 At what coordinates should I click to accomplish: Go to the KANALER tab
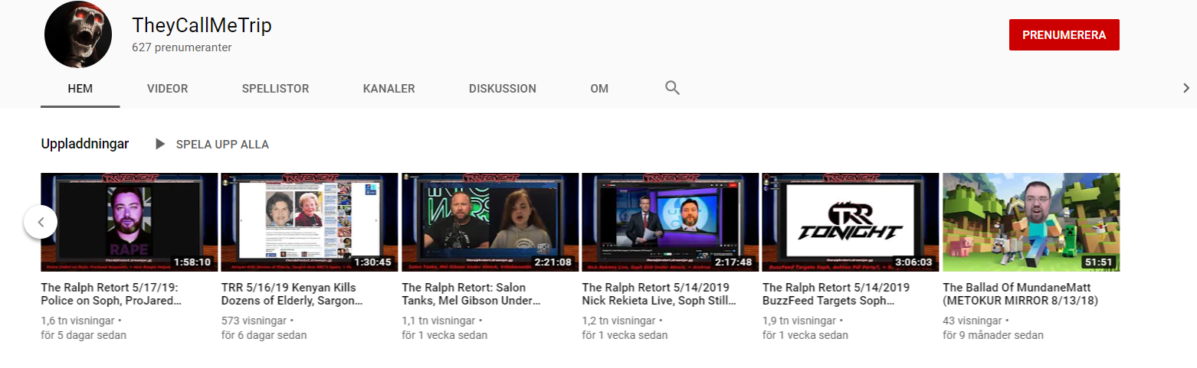click(x=389, y=89)
